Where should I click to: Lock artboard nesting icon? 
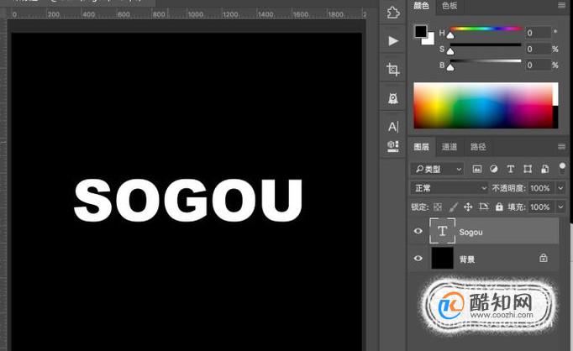483,207
